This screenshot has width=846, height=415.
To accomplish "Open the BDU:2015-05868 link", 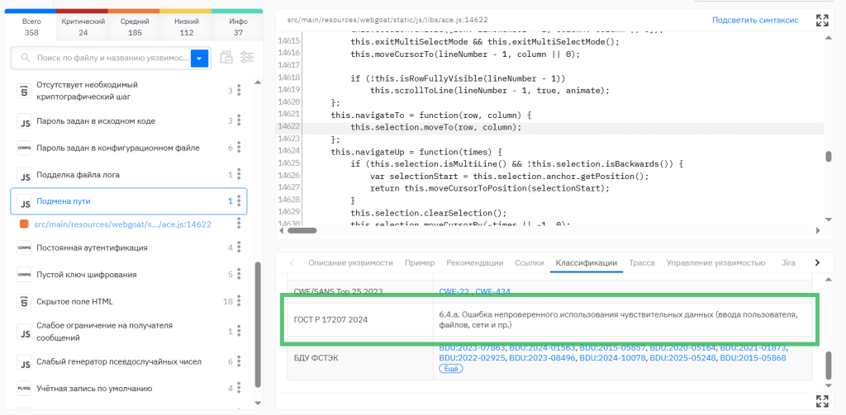I will tap(753, 358).
